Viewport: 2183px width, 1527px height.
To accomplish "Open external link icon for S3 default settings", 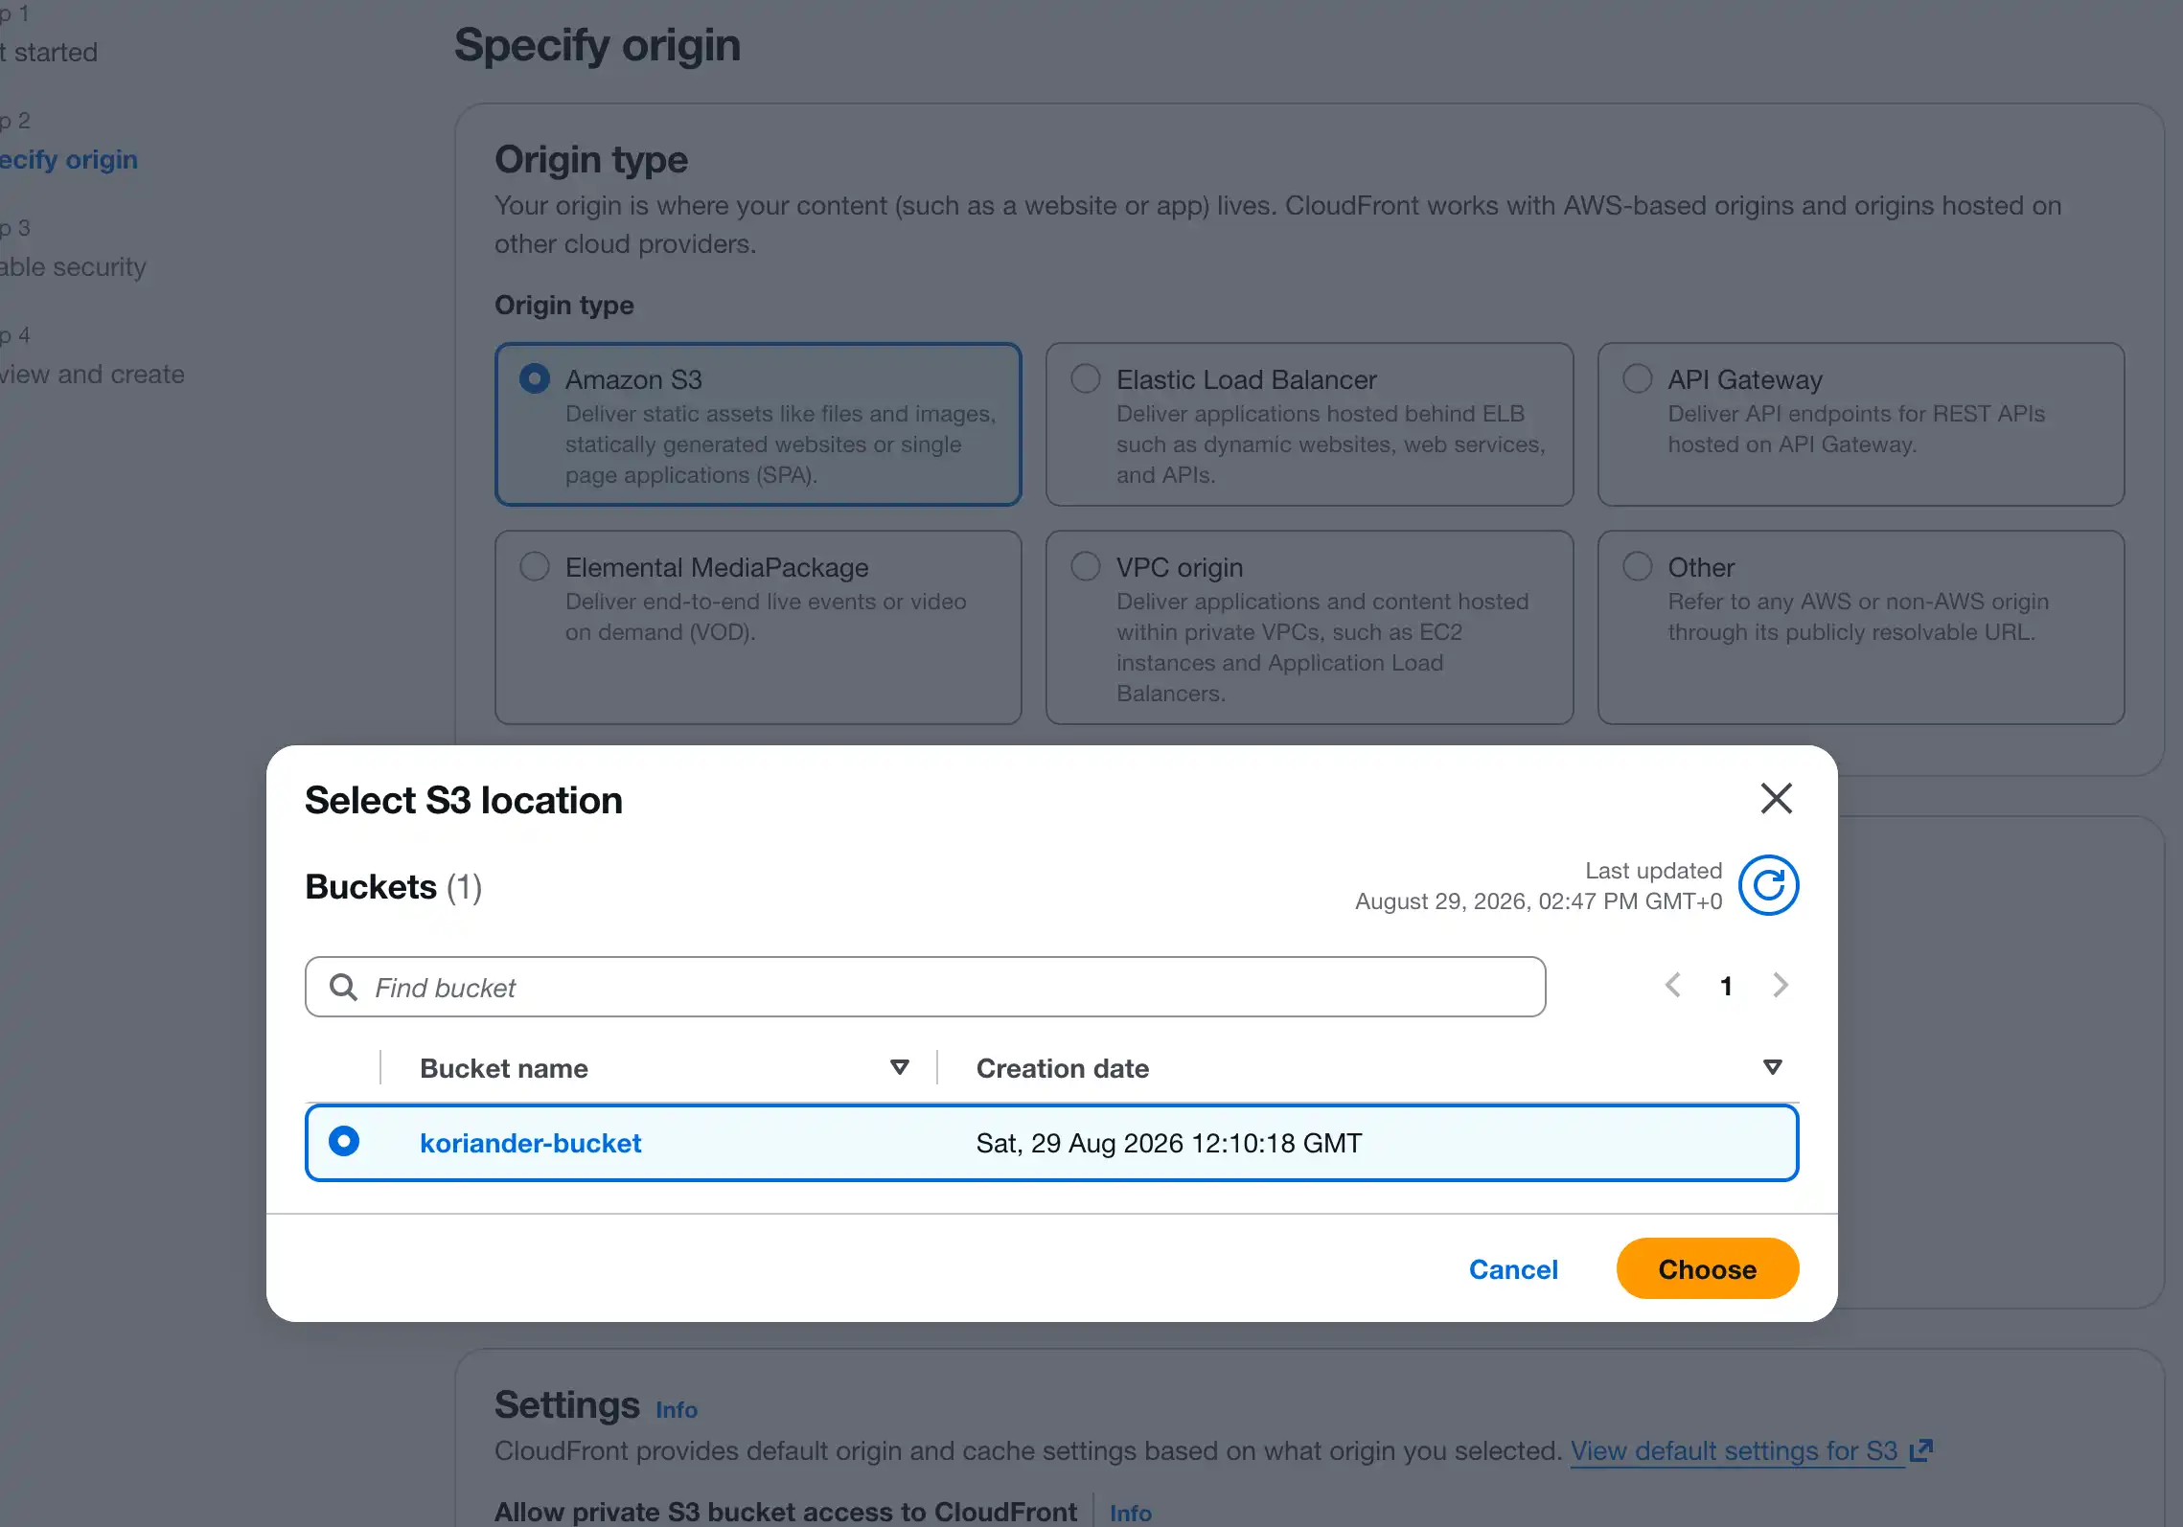I will point(1921,1450).
